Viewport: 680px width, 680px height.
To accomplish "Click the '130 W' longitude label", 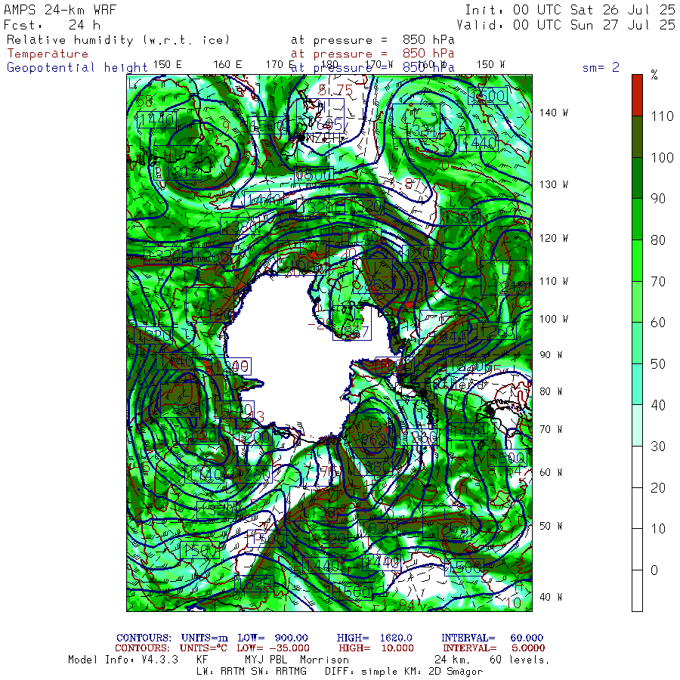I will tap(554, 184).
